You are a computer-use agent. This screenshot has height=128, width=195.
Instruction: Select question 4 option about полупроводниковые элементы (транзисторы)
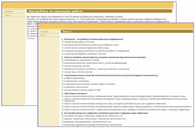(63, 107)
